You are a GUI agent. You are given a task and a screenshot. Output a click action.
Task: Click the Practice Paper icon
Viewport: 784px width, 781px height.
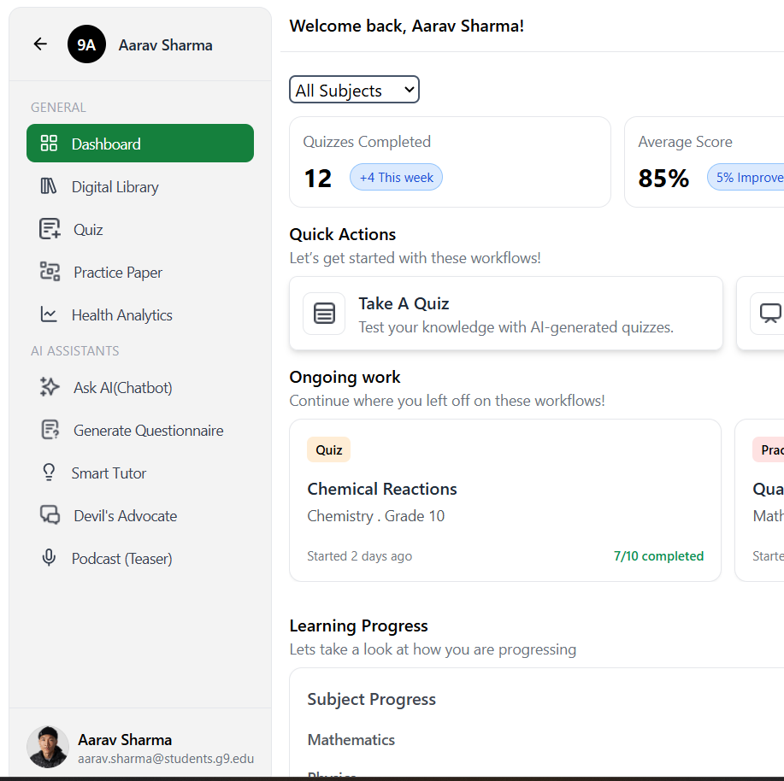pos(50,272)
